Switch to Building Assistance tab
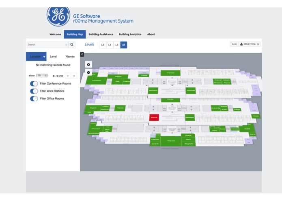282x201 pixels. pos(101,34)
